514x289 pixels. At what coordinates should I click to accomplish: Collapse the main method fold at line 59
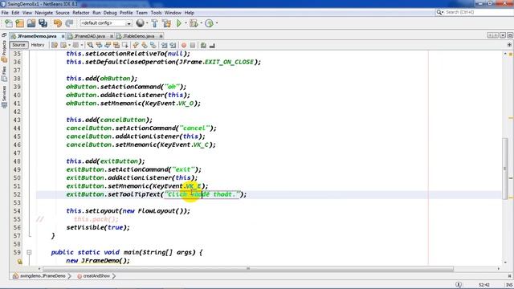pyautogui.click(x=29, y=252)
